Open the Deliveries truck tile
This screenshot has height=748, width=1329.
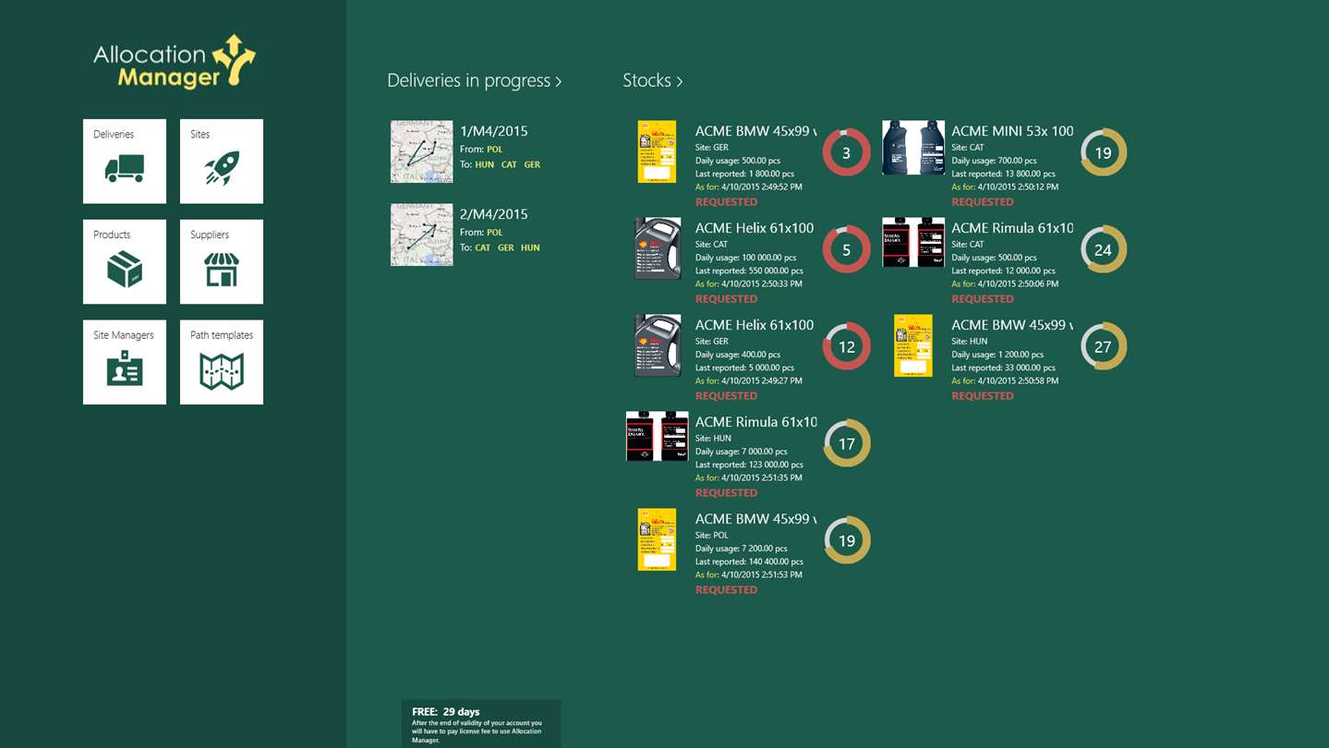click(x=125, y=161)
